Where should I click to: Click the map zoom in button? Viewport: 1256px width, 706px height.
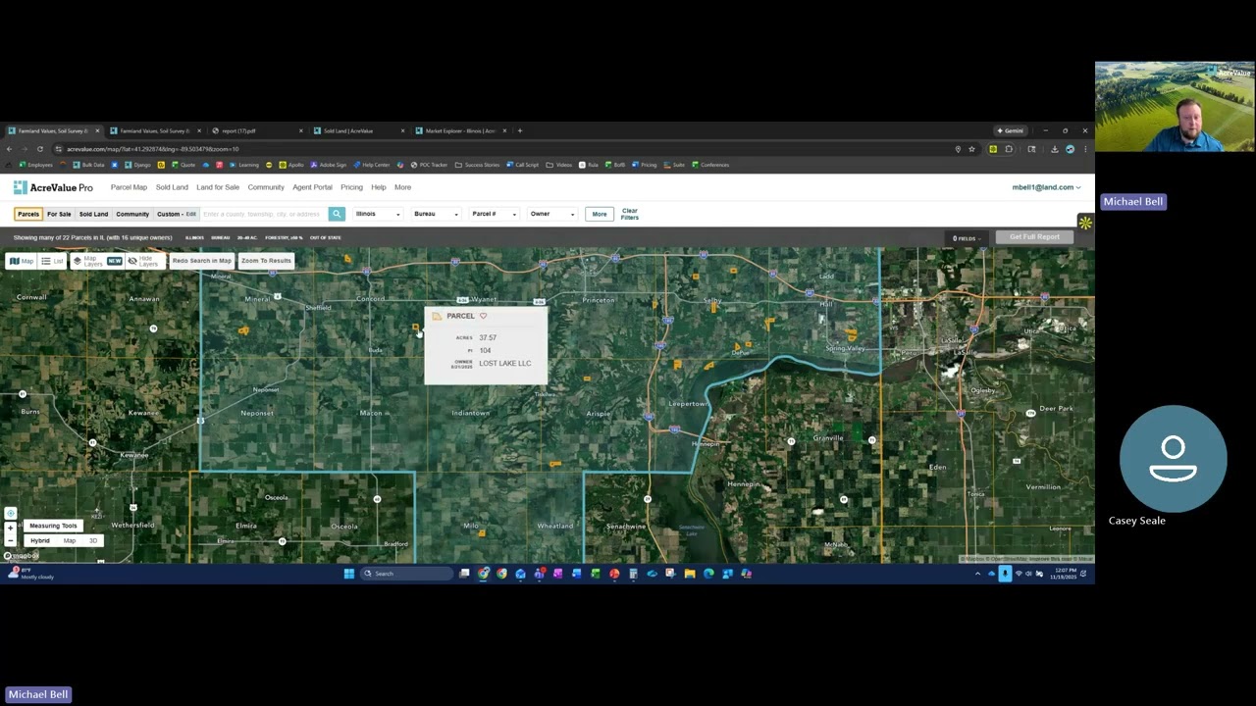coord(10,528)
